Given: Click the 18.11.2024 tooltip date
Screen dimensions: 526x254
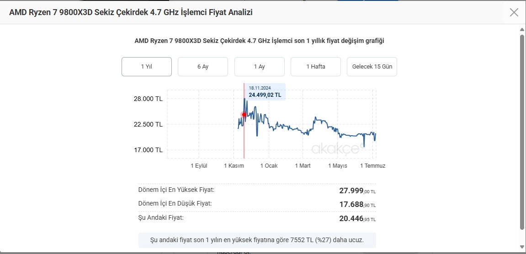Looking at the screenshot, I should coord(260,88).
